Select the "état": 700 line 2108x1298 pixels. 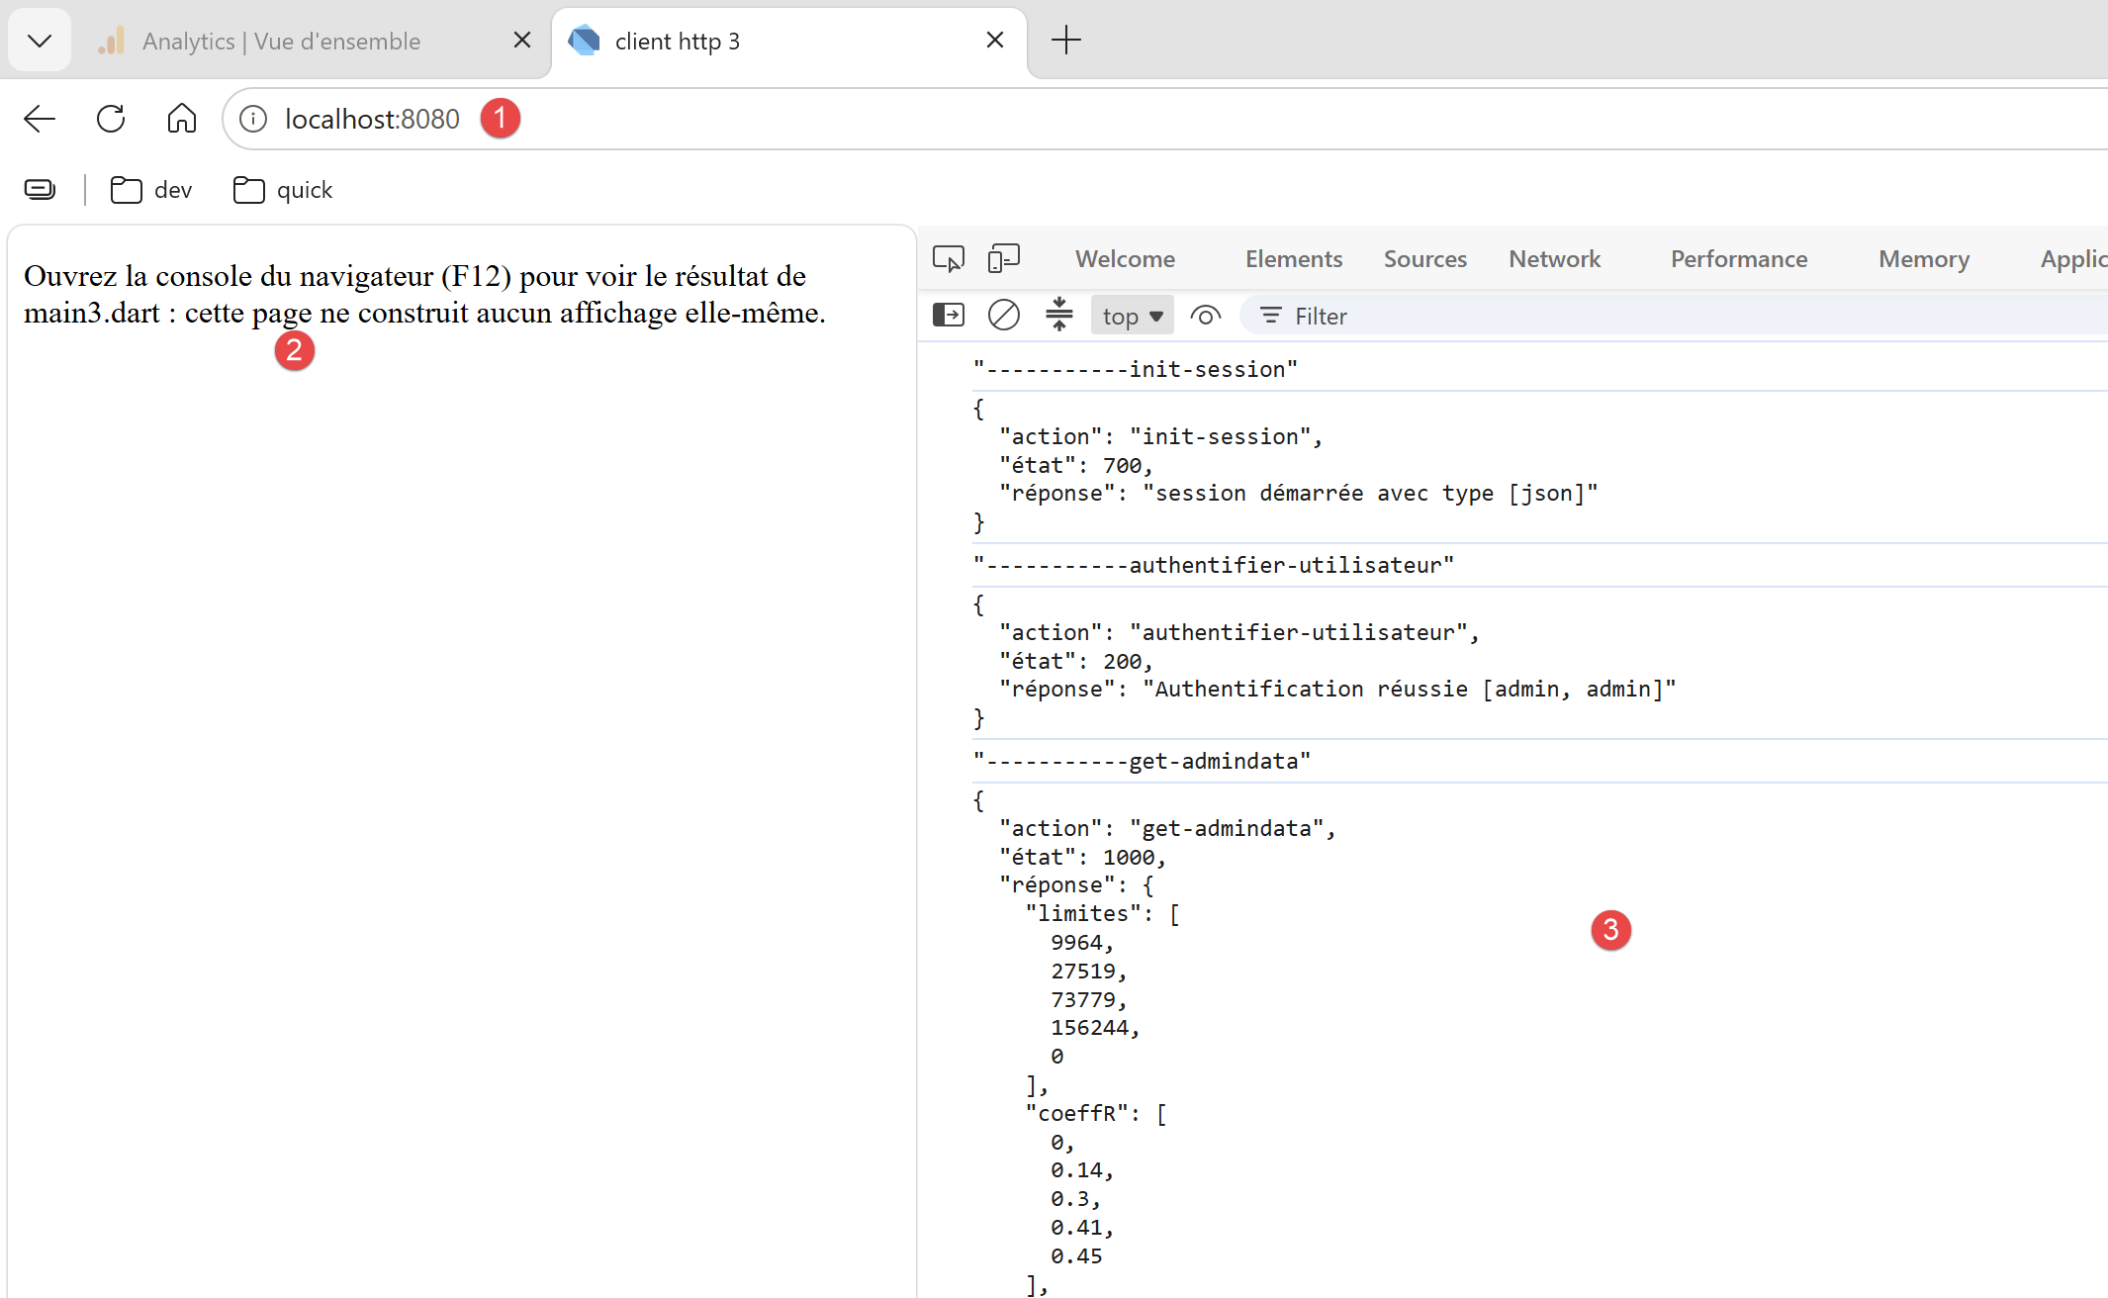(1076, 465)
